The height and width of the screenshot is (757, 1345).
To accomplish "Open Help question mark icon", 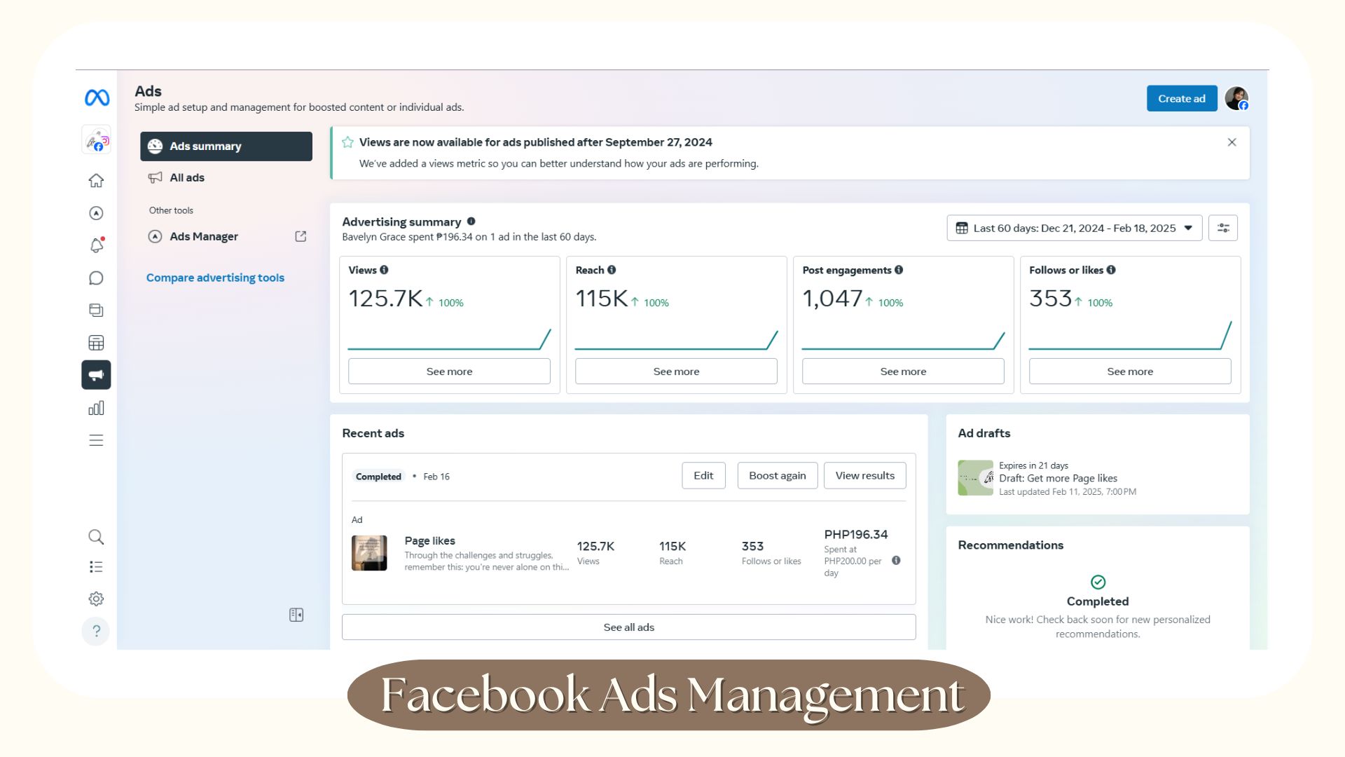I will [96, 631].
